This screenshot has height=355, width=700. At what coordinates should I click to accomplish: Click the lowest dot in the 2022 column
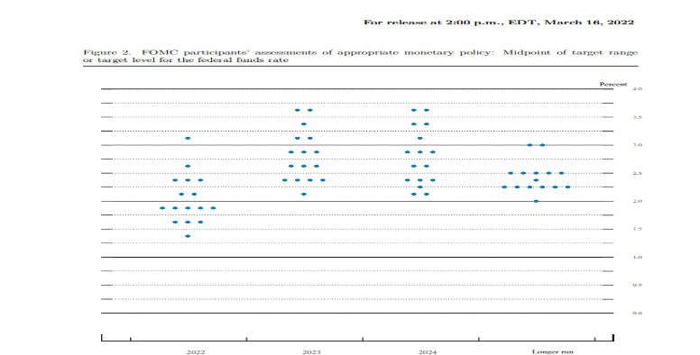[x=188, y=236]
